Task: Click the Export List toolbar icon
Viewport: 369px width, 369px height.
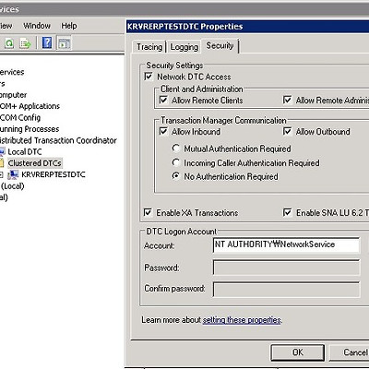Action: point(25,43)
